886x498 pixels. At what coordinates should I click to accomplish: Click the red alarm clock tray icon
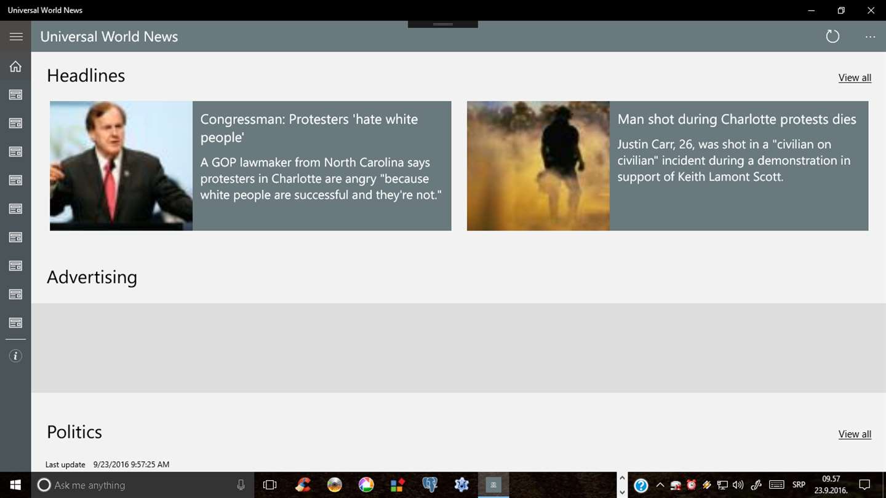(x=692, y=485)
